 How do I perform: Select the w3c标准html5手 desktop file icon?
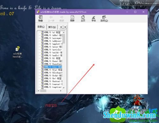(x=17, y=52)
